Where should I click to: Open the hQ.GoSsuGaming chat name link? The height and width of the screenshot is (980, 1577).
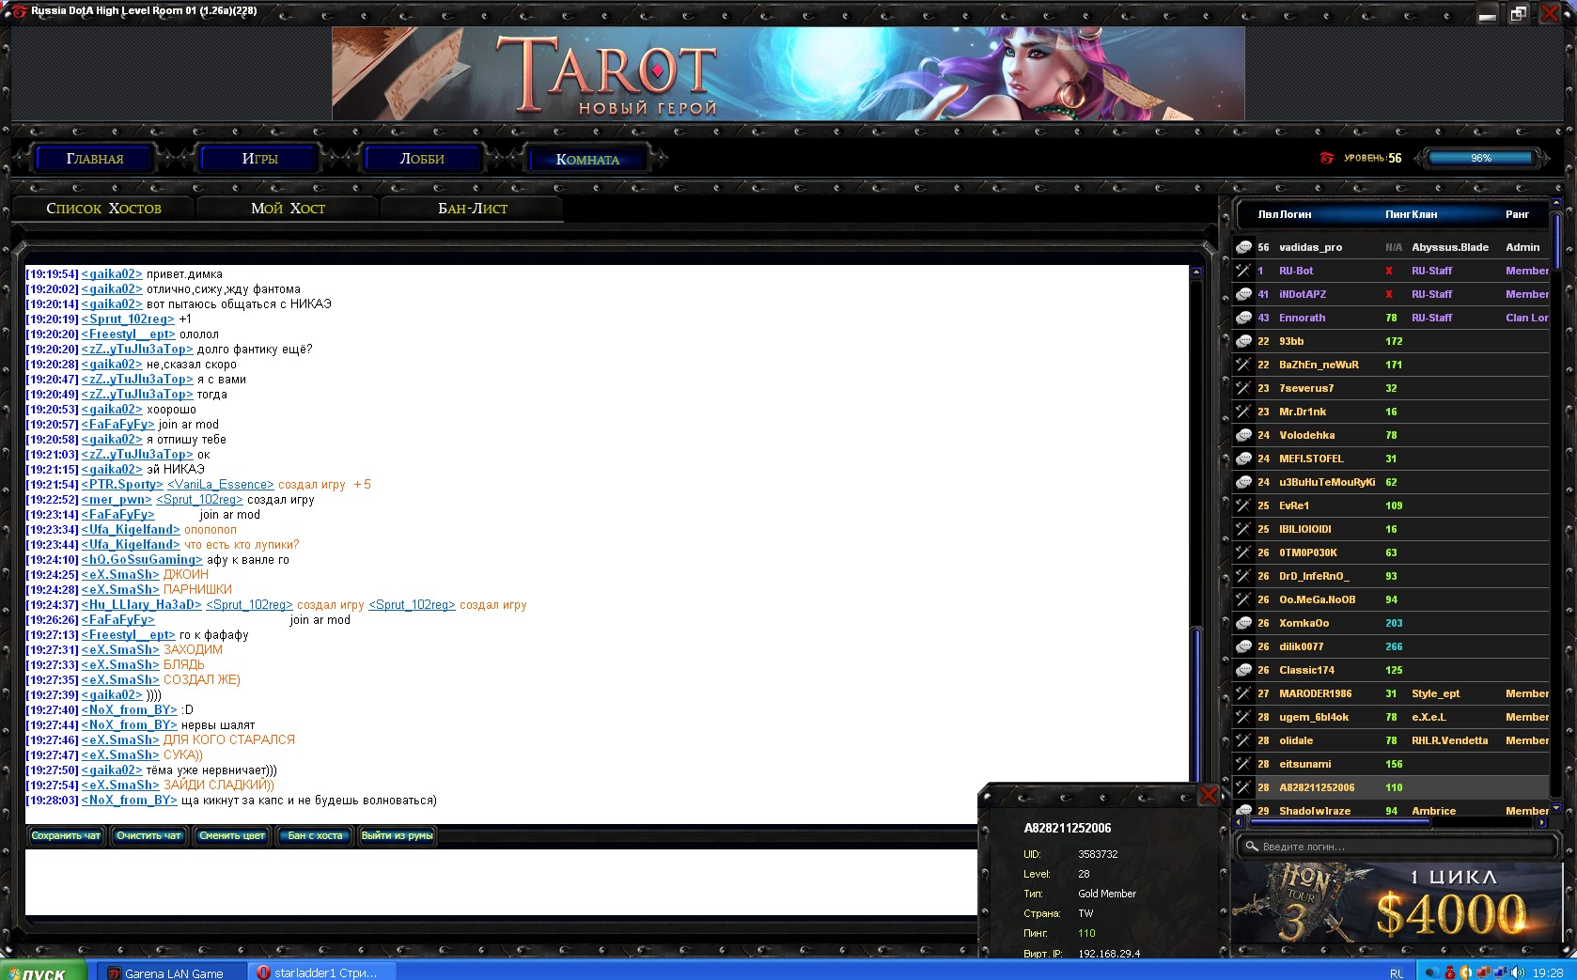142,560
